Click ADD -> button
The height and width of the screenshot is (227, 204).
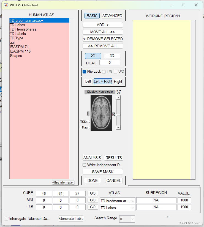click(x=103, y=25)
